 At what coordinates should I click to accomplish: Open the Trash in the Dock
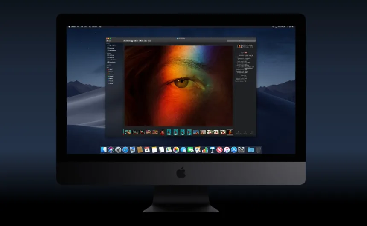coord(258,150)
